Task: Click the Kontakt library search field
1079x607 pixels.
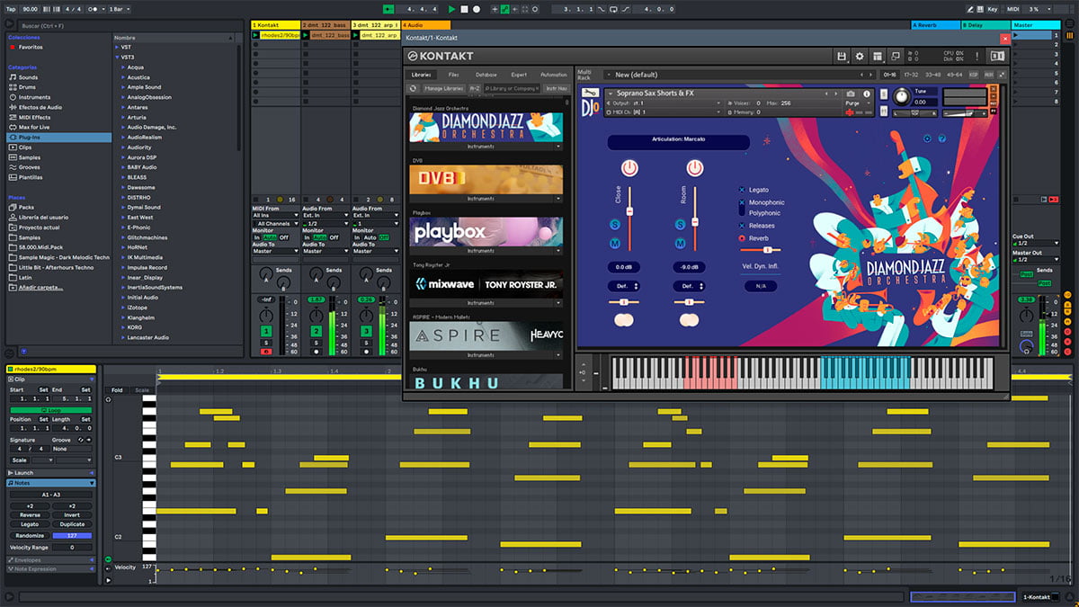Action: [512, 88]
